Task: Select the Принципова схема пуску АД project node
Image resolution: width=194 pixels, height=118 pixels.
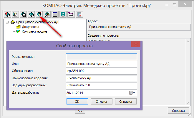Action: [x=37, y=22]
